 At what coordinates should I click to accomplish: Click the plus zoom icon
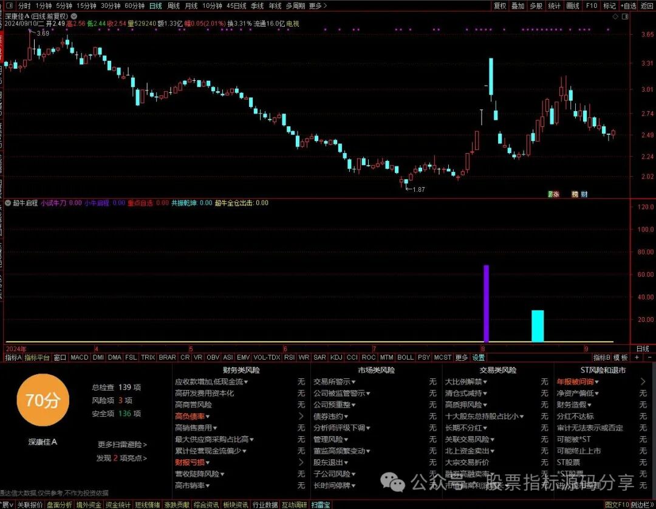coord(637,358)
